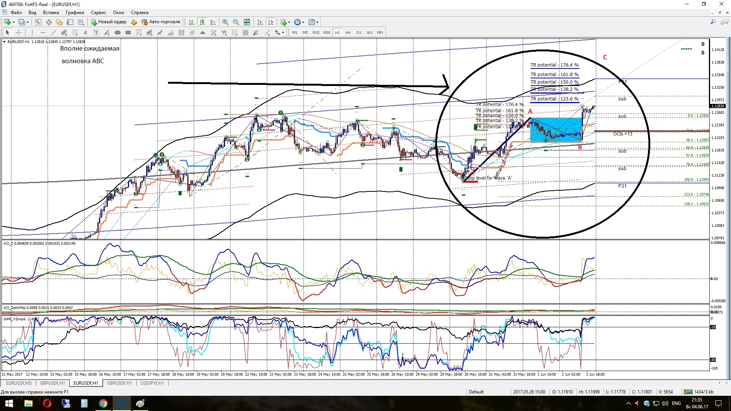Draw a vertical line
Screen dimensions: 731x411
pos(32,33)
